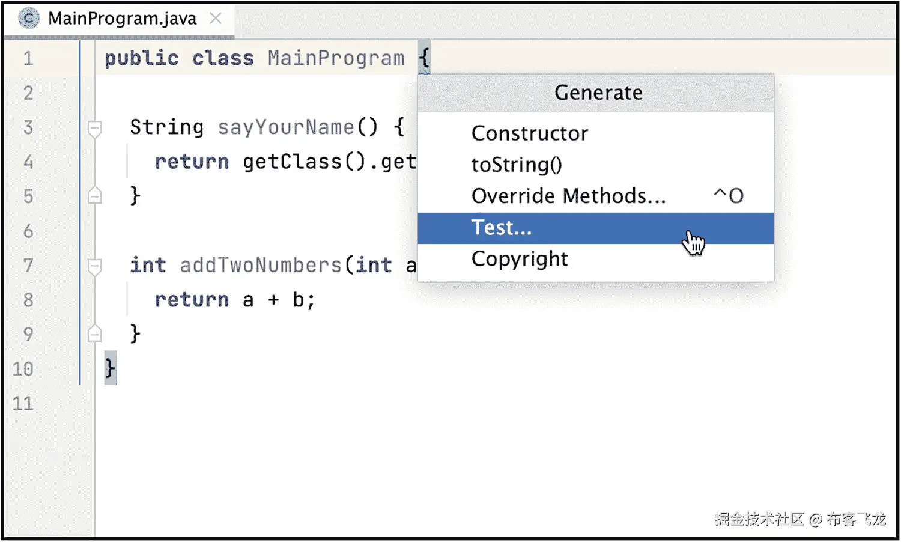This screenshot has height=542, width=901.
Task: Choose Copyright from the Generate menu
Action: point(519,259)
